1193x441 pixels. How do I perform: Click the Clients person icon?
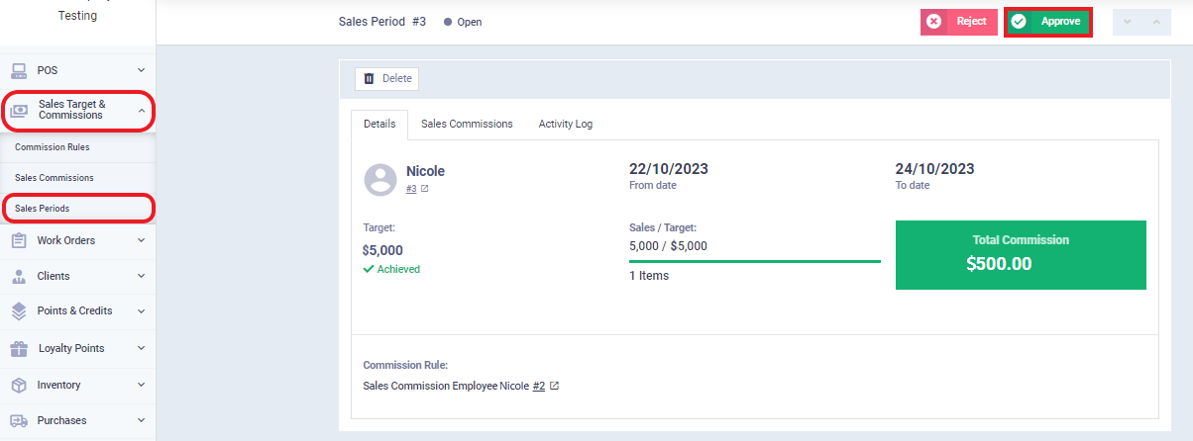(x=19, y=276)
